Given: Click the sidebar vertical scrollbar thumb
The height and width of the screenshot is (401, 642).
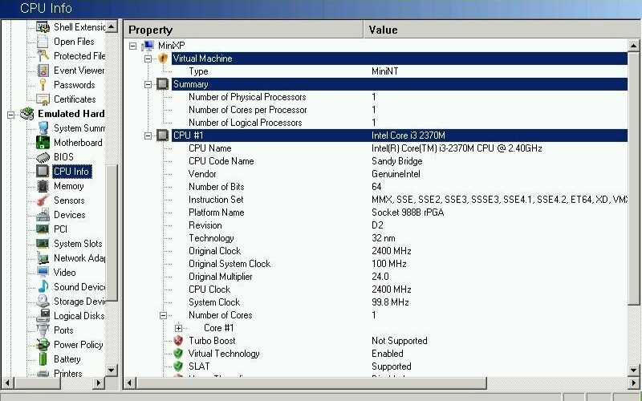Looking at the screenshot, I should [111, 233].
